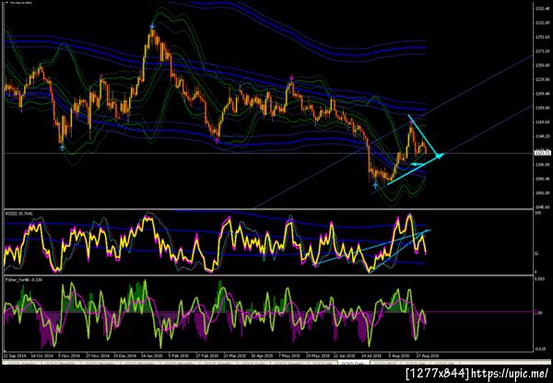The width and height of the screenshot is (553, 383).
Task: Click the 27 Aug 2015 date on the time axis
Action: (x=426, y=355)
